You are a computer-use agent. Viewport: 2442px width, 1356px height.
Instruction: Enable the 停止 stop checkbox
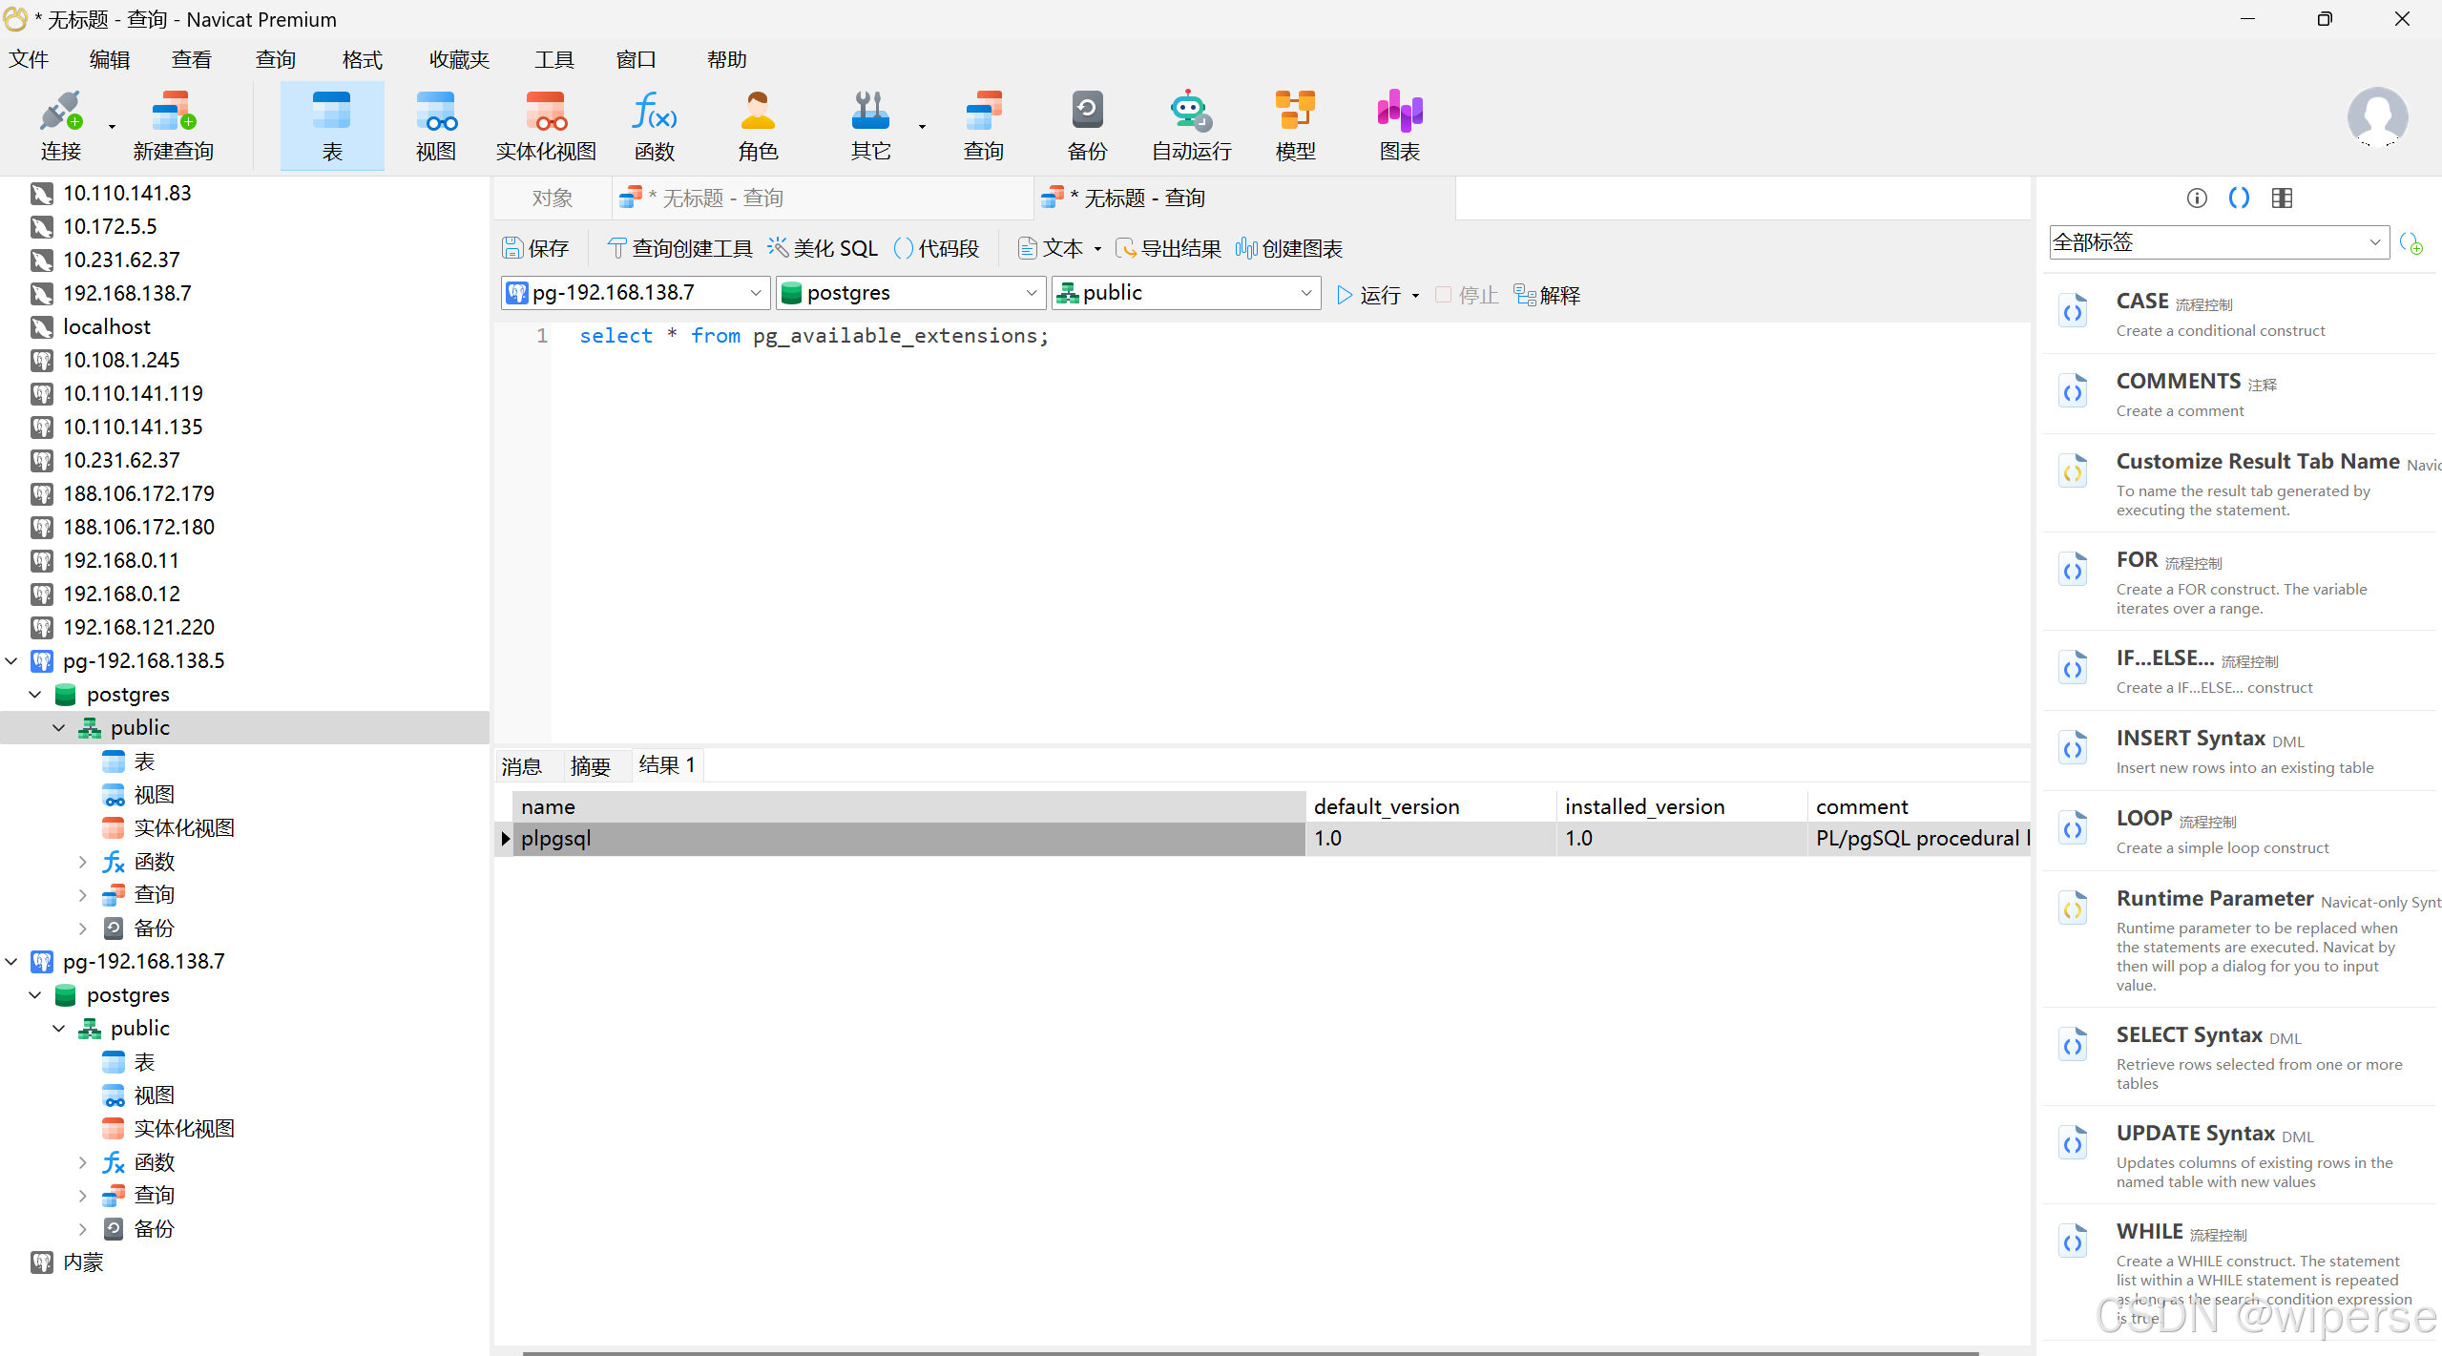(x=1444, y=294)
